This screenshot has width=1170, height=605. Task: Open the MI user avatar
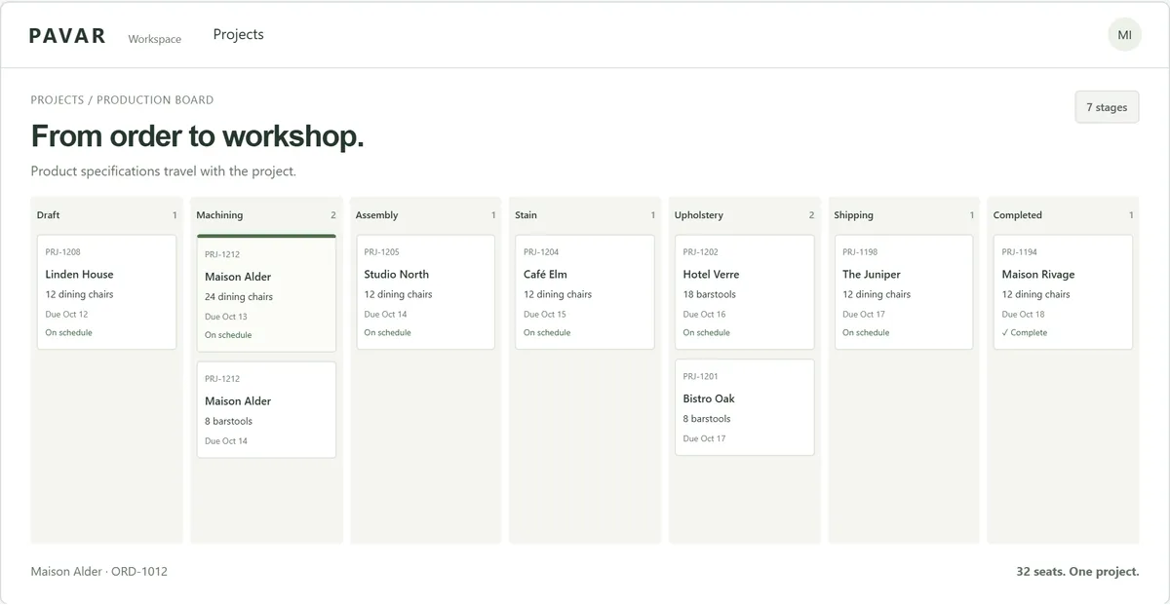(x=1124, y=35)
